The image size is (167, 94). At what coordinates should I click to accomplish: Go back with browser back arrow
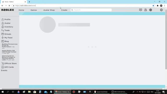2,6
